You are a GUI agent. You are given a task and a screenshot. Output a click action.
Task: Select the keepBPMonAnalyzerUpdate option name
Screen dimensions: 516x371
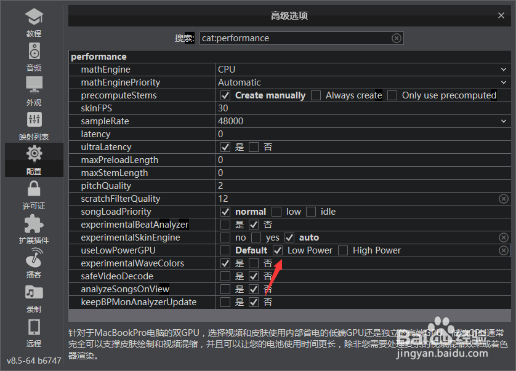(x=139, y=302)
